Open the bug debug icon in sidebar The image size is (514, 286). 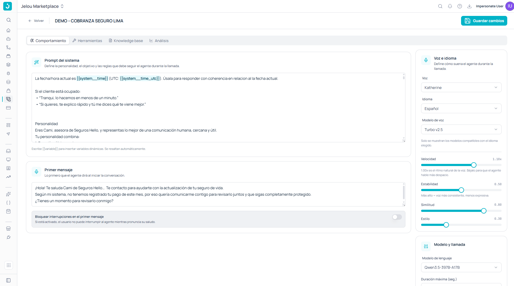click(9, 73)
